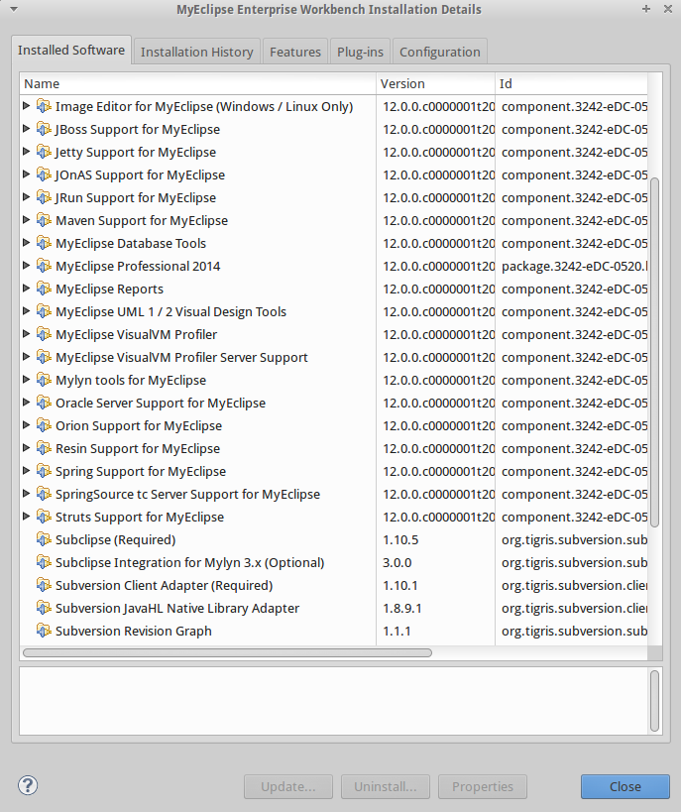Click the Jetty Support for MyEclipse feature icon
The height and width of the screenshot is (812, 681).
[44, 152]
